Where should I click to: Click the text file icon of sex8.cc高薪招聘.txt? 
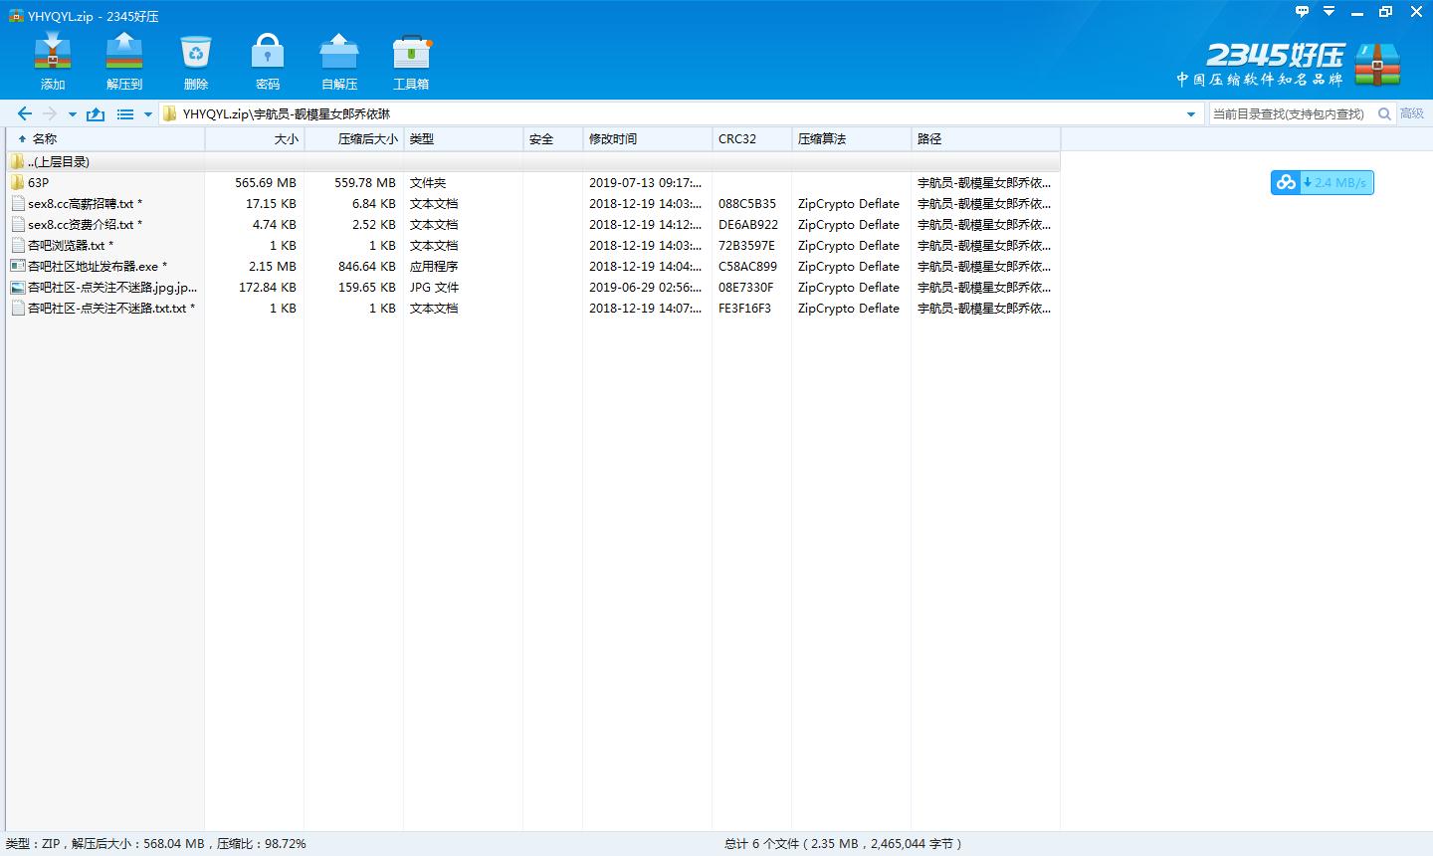(17, 203)
